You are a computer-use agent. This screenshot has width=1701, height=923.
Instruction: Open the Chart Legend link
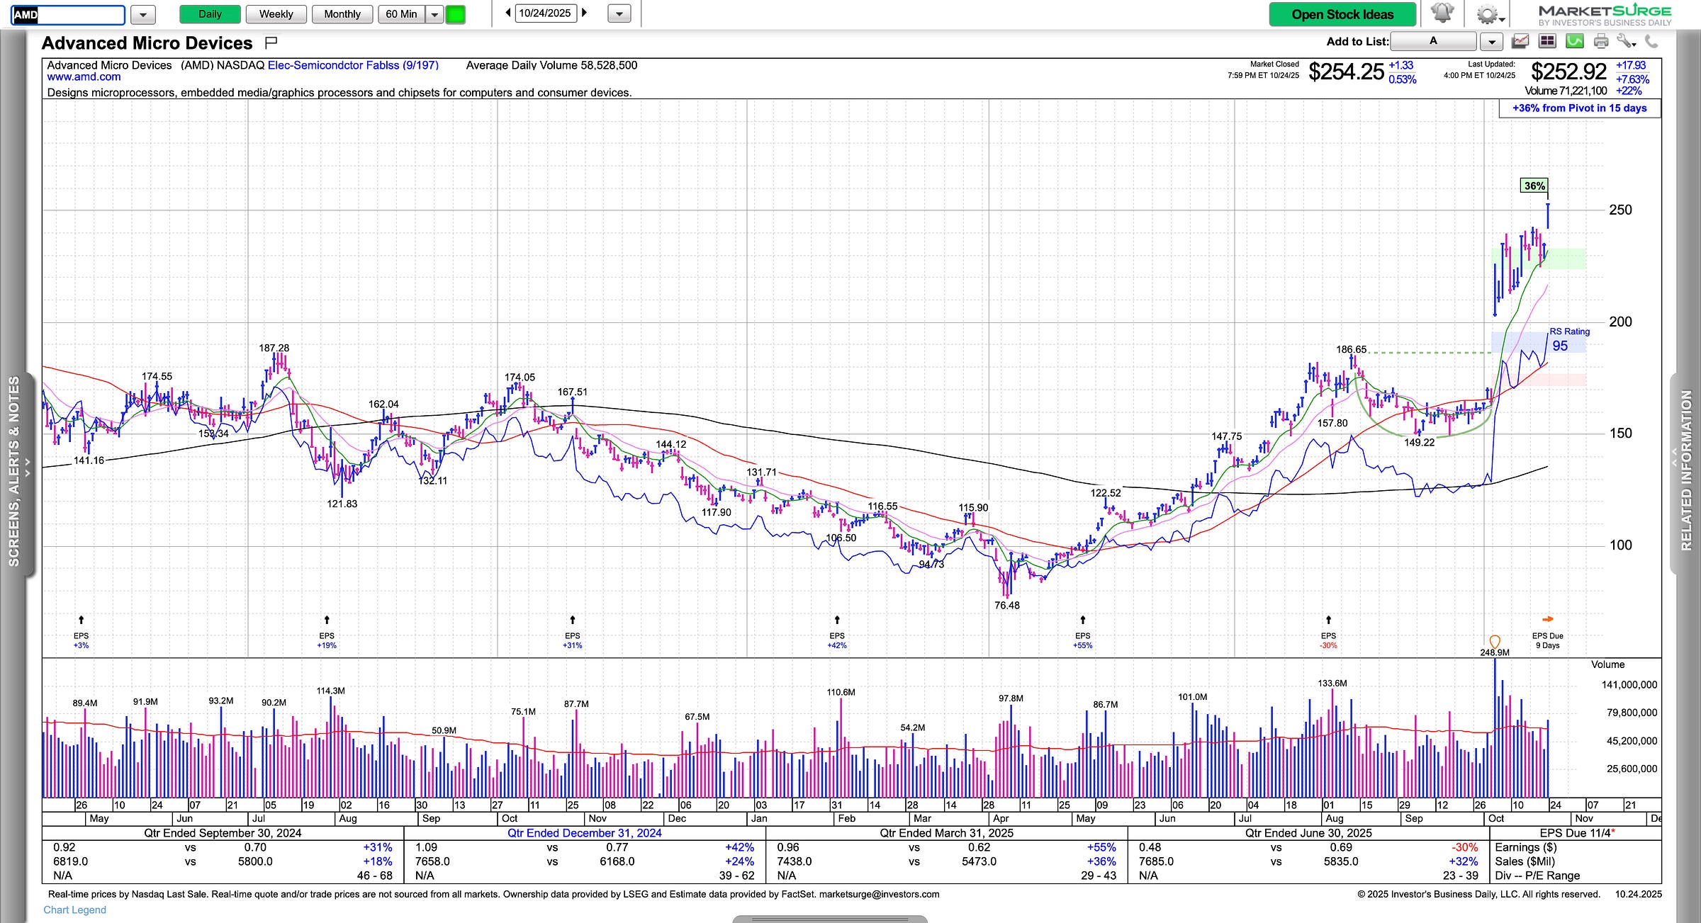tap(74, 910)
